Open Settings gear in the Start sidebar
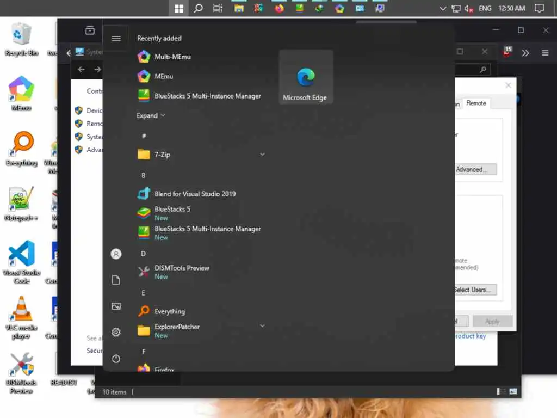 click(x=116, y=333)
